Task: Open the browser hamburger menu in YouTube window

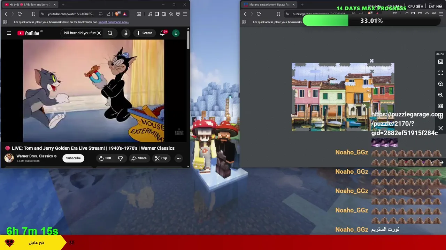Action: [185, 14]
